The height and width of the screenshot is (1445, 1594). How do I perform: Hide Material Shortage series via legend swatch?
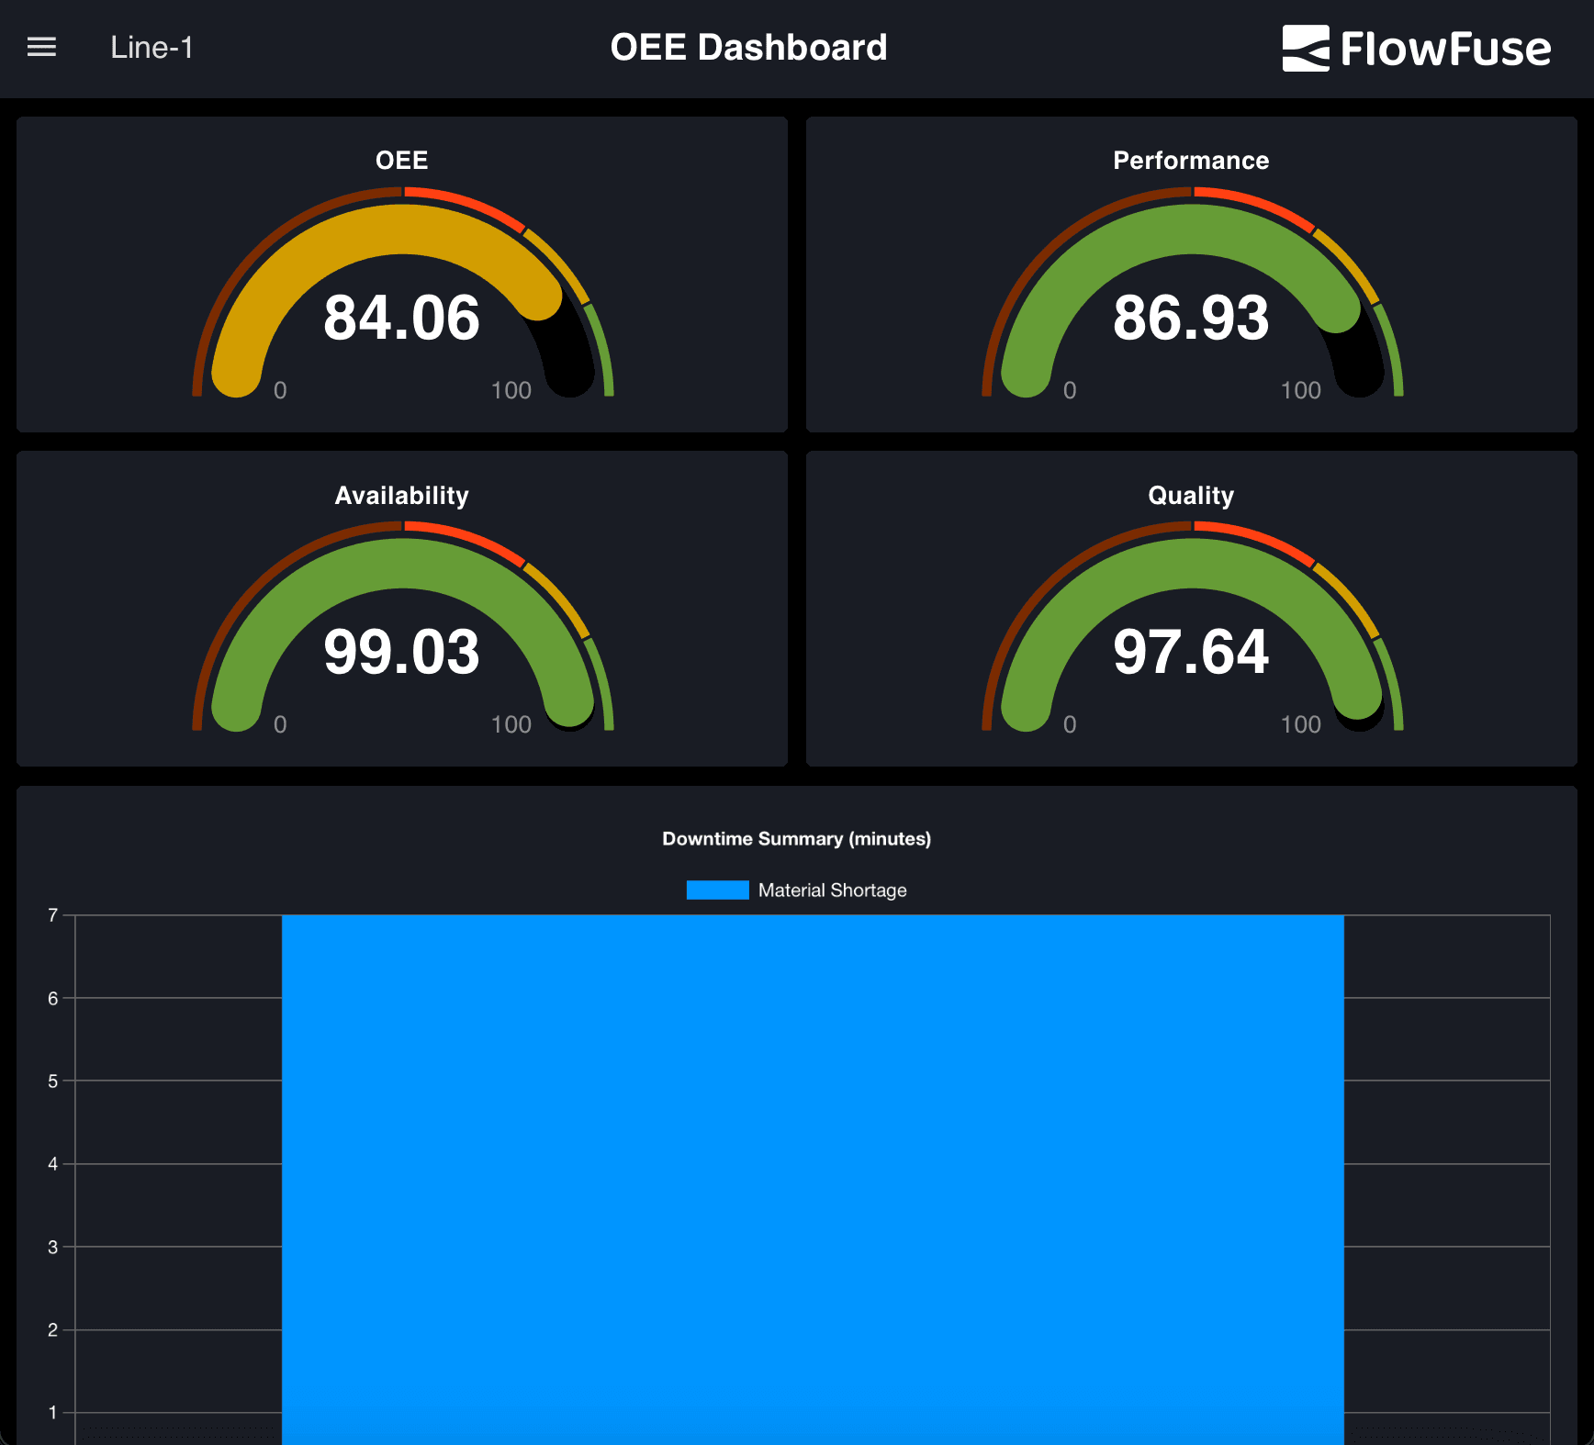click(717, 890)
